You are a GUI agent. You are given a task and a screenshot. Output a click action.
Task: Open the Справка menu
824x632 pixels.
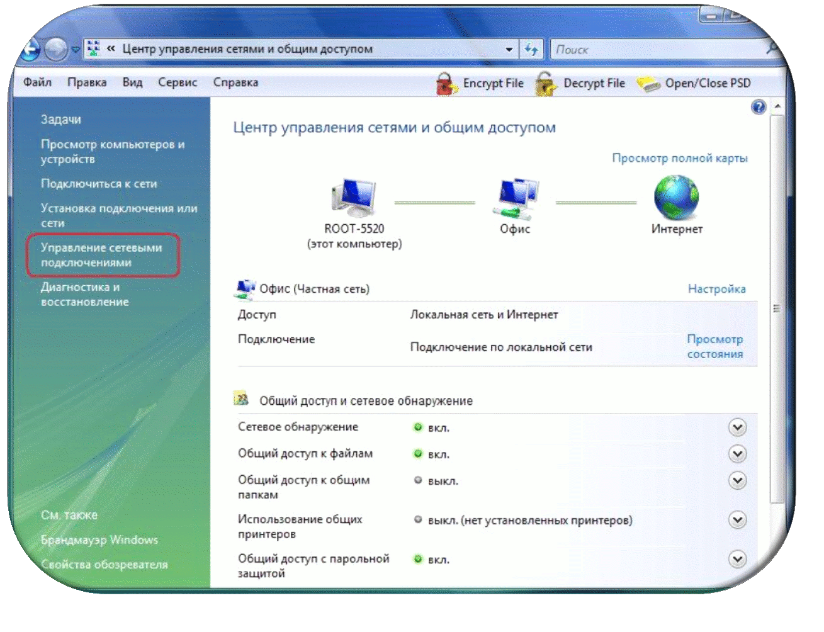click(235, 82)
